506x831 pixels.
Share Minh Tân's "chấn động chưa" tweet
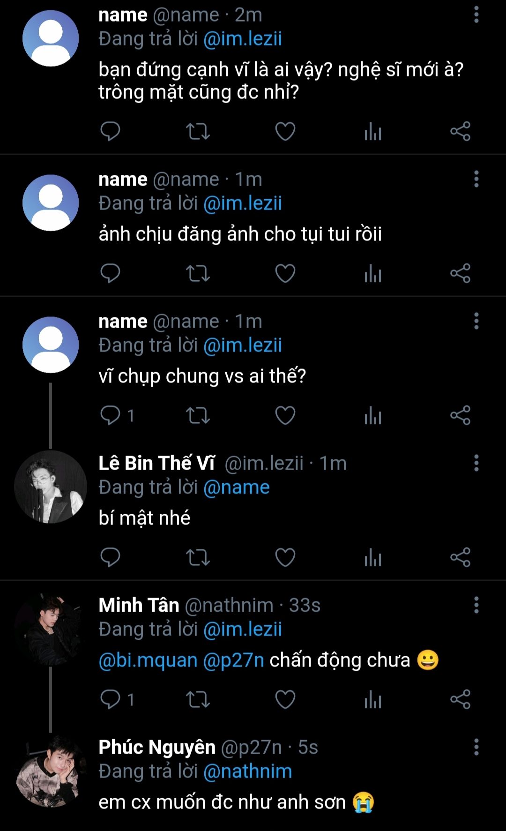point(460,699)
